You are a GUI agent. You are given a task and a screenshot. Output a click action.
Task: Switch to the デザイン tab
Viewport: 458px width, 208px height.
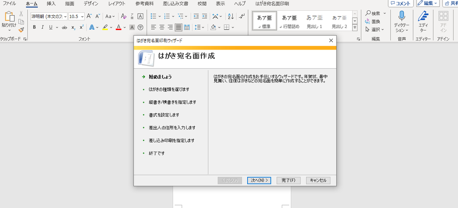coord(91,4)
